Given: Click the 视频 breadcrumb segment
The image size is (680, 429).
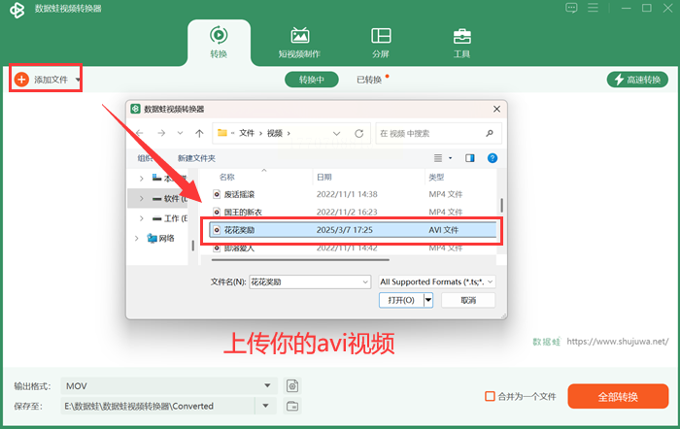Looking at the screenshot, I should tap(275, 133).
